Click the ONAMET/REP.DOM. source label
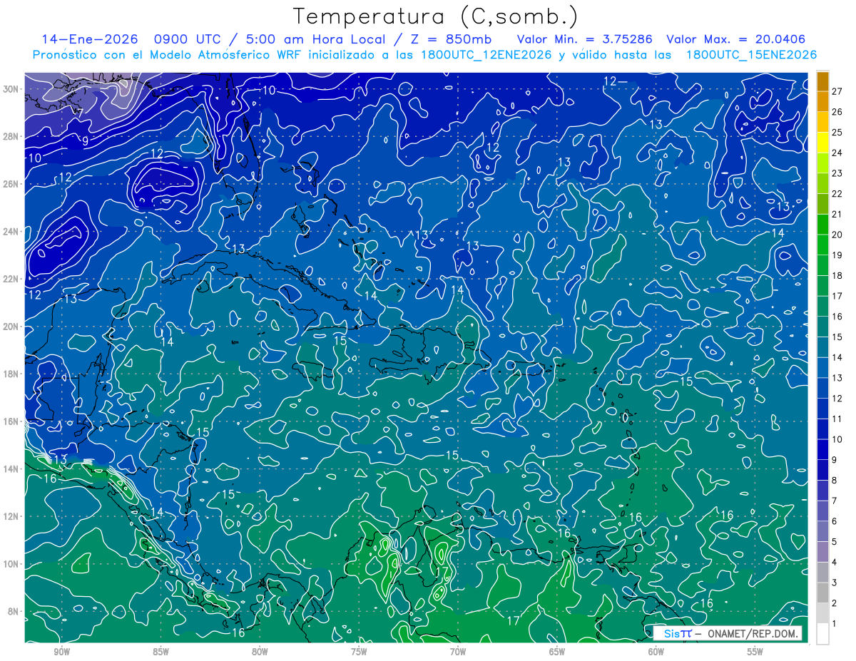Screen dimensions: 856x661 tap(753, 633)
